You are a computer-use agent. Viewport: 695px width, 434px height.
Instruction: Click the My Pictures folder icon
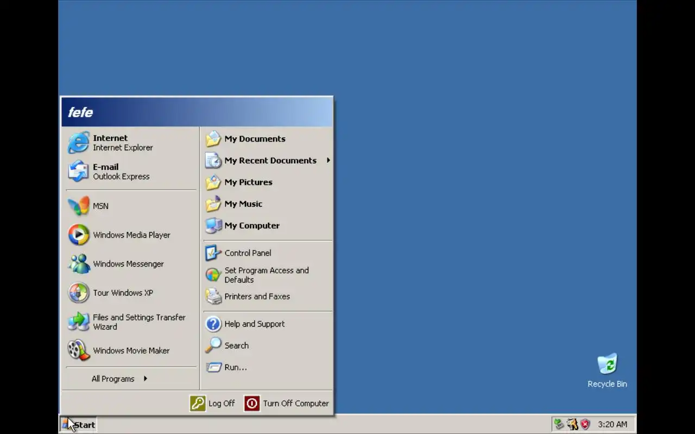coord(213,182)
